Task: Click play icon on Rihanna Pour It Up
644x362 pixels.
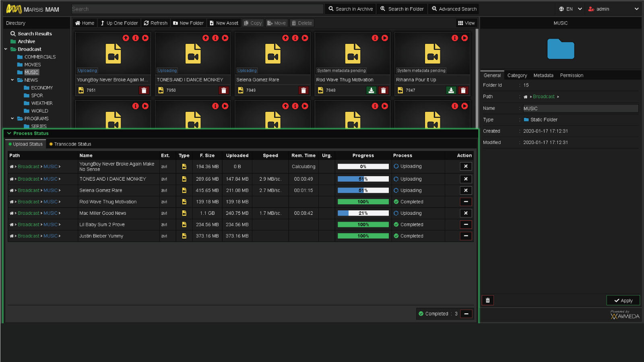Action: coord(464,38)
